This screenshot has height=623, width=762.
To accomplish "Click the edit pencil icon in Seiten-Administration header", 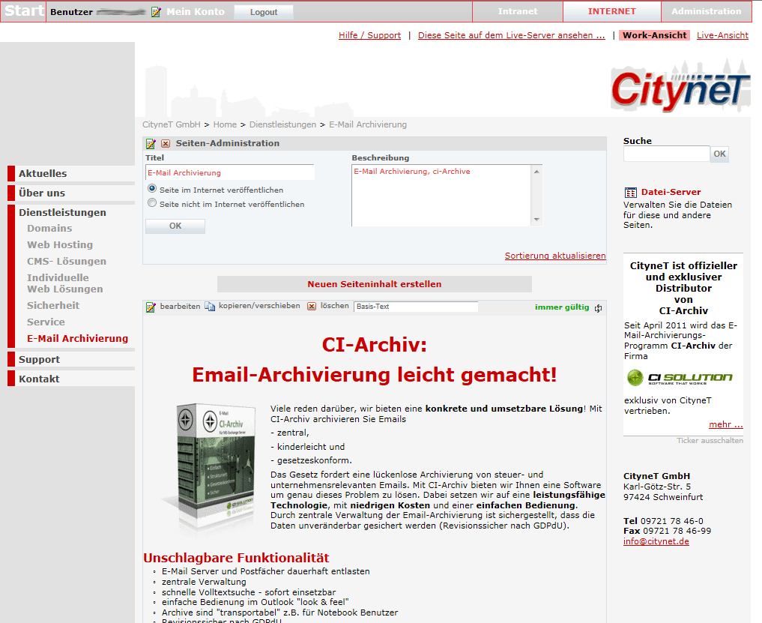I will click(x=151, y=143).
